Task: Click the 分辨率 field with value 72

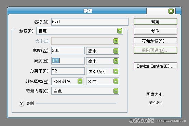Action: [x=68, y=71]
